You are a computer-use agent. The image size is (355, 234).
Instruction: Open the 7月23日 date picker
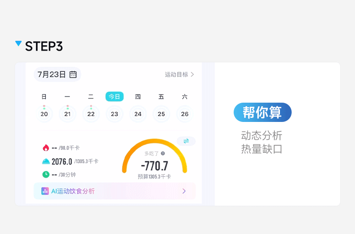click(x=52, y=74)
